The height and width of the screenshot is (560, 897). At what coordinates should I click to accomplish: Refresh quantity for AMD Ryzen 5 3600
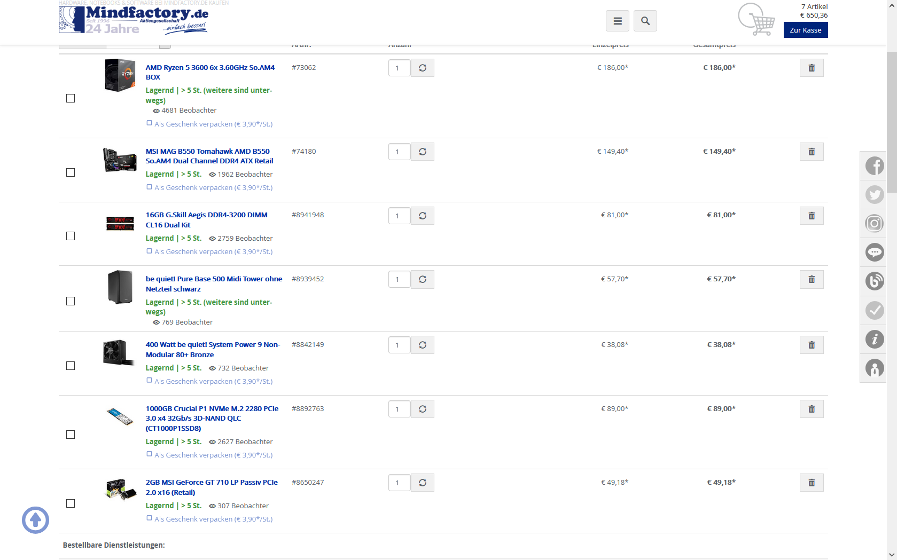tap(423, 68)
